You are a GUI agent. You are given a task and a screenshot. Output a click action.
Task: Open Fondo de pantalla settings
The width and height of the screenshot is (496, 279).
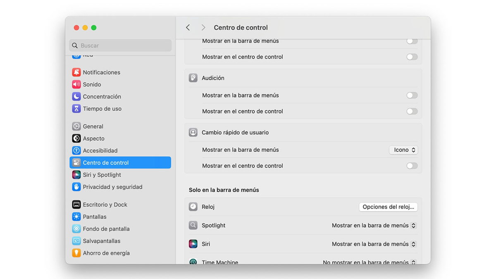point(106,229)
